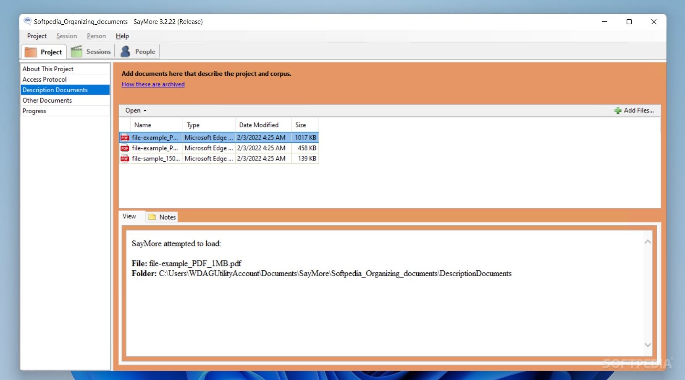Select the file-sample_150... file name
Screen dimensions: 685x380
click(x=156, y=158)
